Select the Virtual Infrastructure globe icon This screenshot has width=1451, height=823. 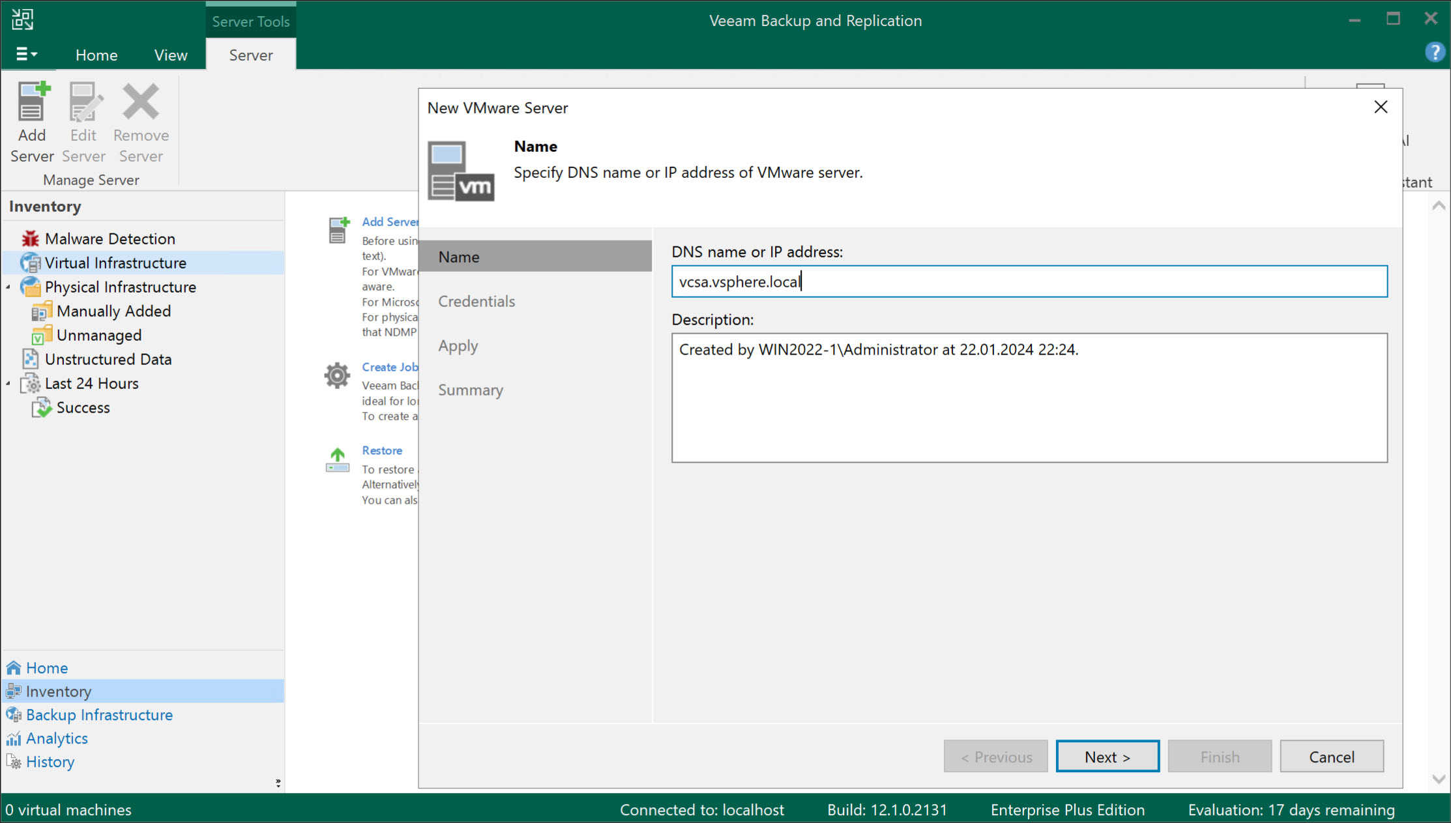coord(30,263)
